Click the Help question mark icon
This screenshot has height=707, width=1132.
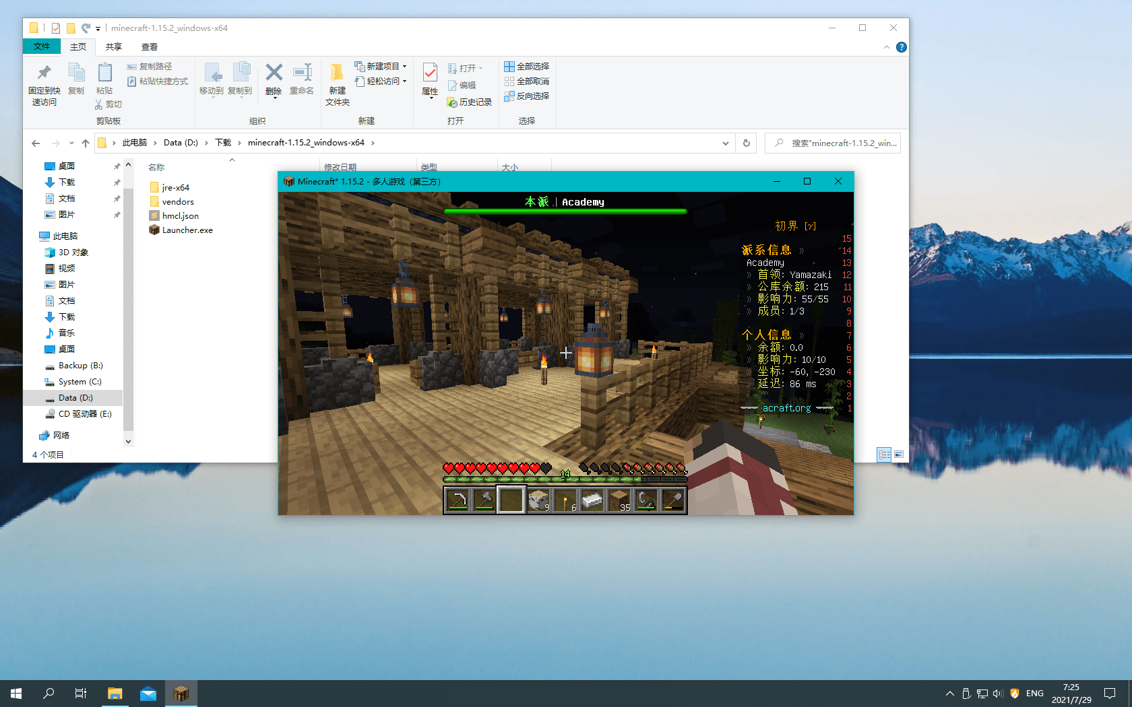click(x=901, y=47)
